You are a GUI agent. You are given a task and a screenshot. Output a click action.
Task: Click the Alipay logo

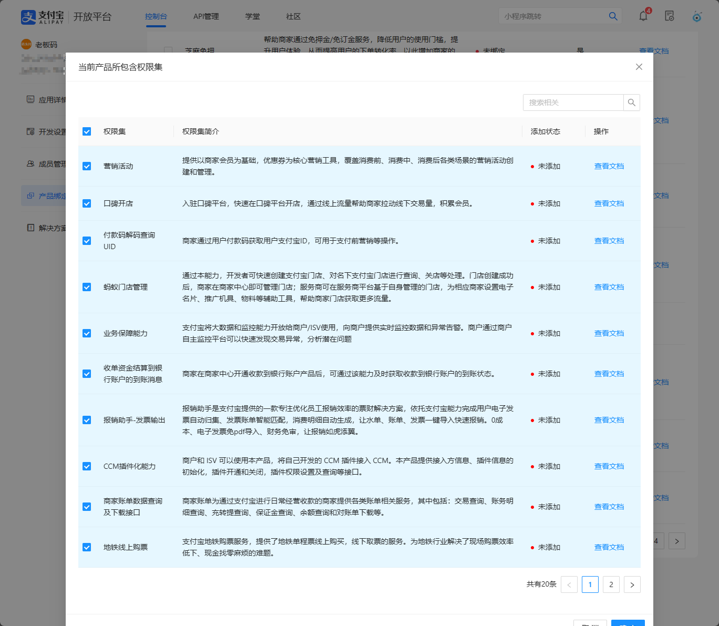(x=42, y=17)
